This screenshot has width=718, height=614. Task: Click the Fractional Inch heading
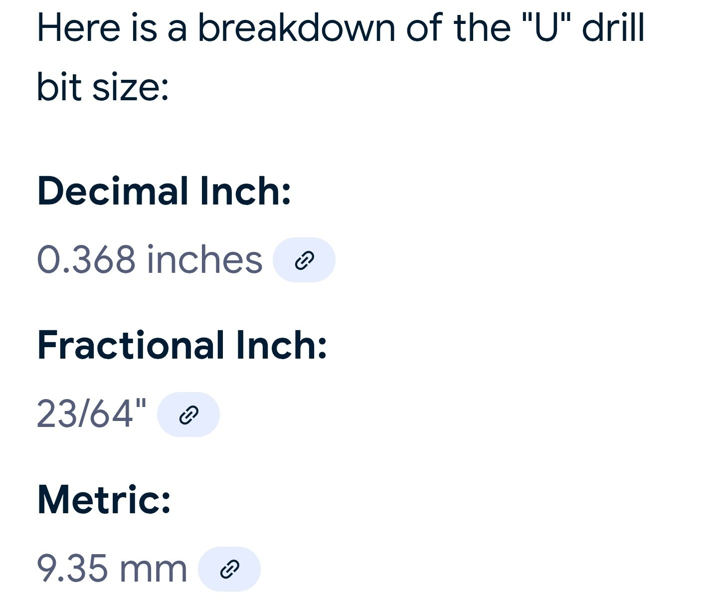(x=182, y=345)
